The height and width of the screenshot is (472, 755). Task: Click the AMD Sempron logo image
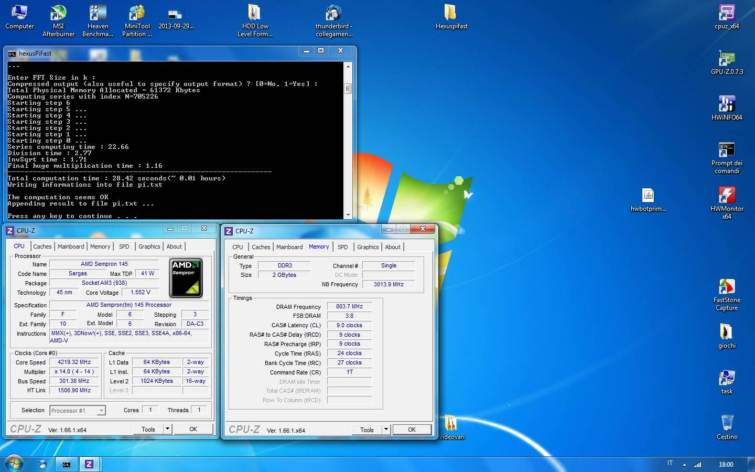point(186,278)
